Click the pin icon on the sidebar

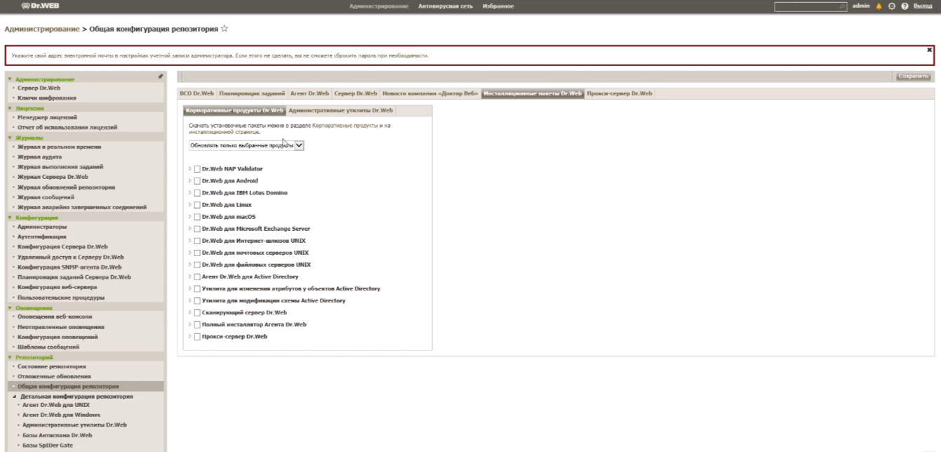click(x=160, y=76)
